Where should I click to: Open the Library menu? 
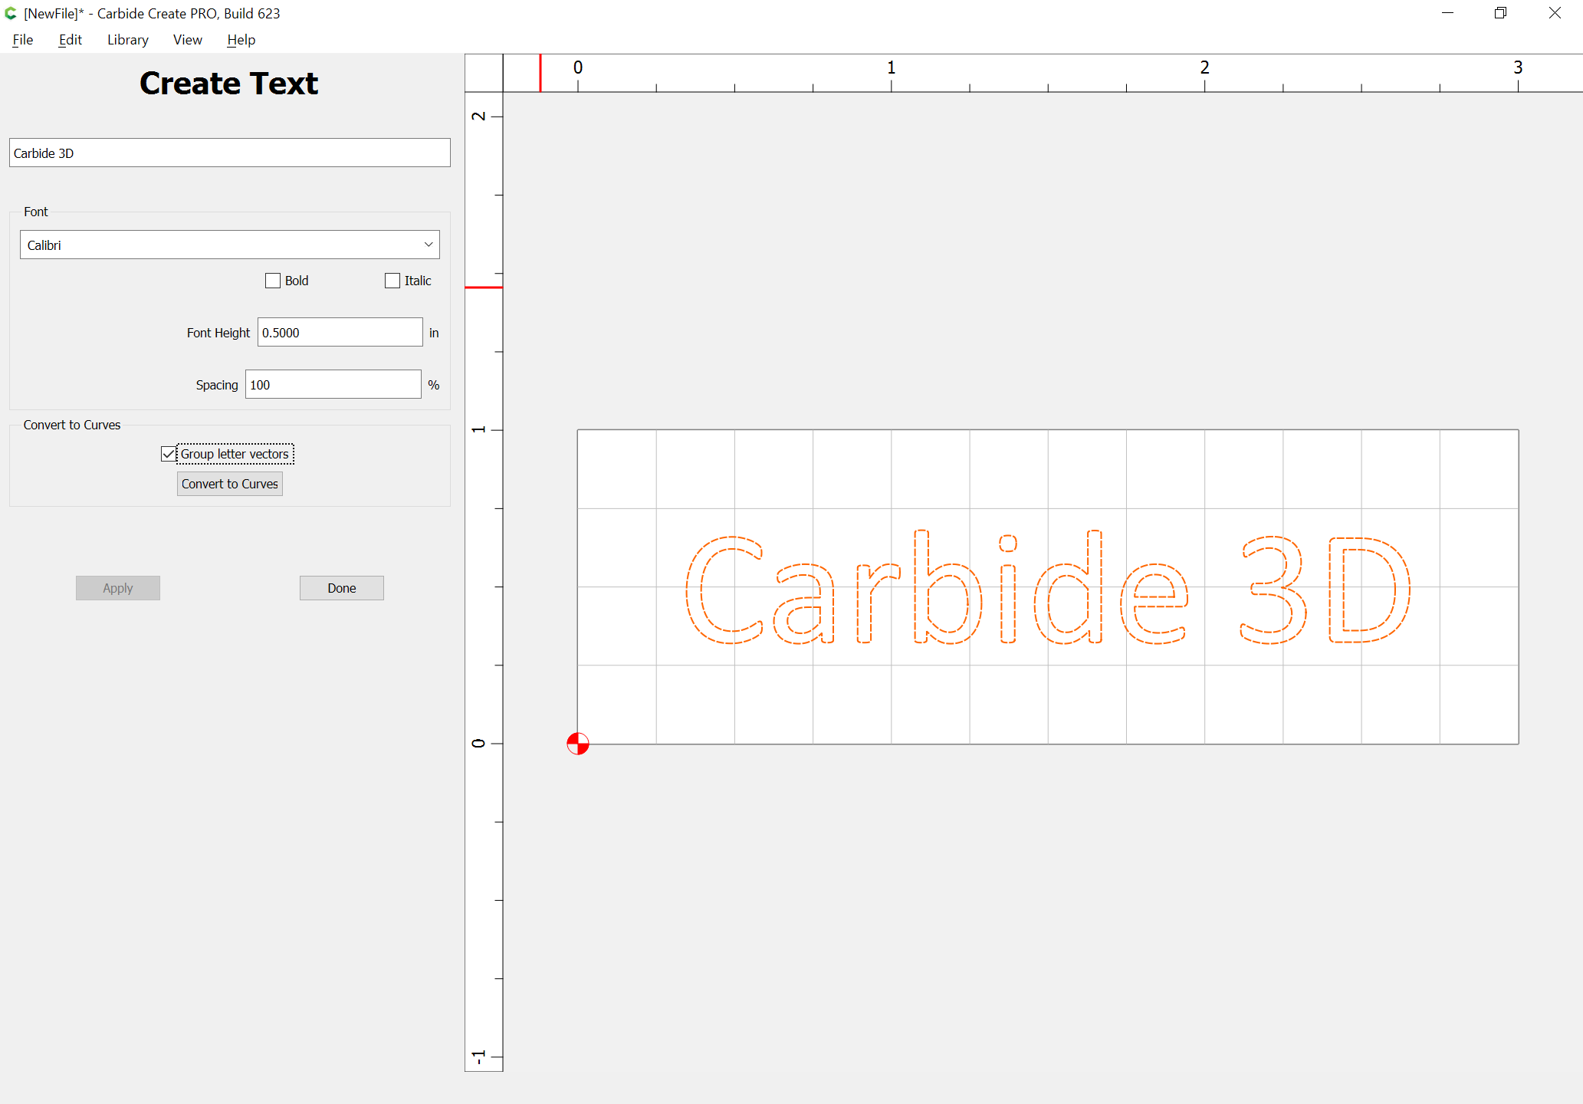point(127,40)
